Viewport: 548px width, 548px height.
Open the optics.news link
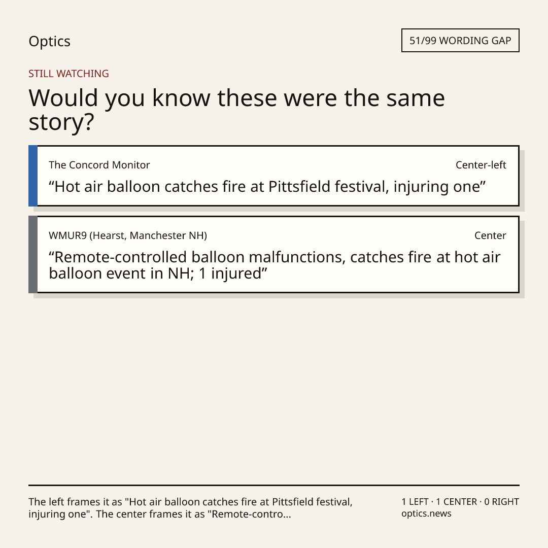pyautogui.click(x=426, y=513)
